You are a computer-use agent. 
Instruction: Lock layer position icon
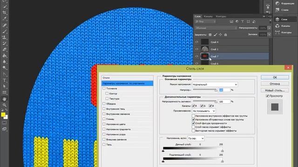point(220,35)
